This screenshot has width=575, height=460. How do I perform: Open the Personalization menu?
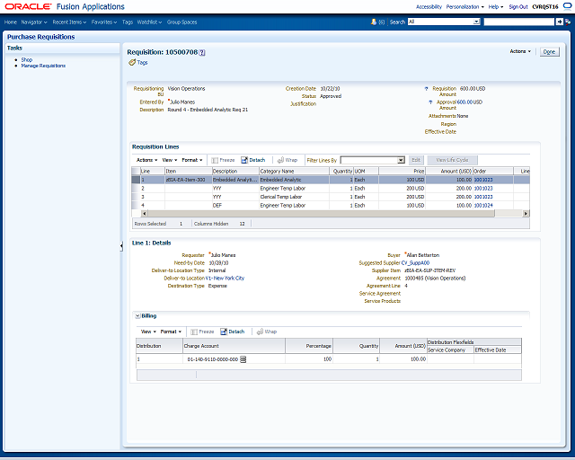(x=465, y=6)
